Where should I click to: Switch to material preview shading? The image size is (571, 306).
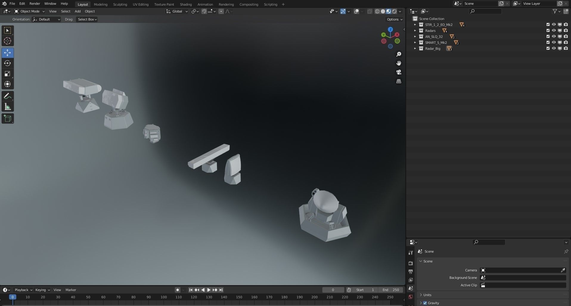tap(389, 11)
